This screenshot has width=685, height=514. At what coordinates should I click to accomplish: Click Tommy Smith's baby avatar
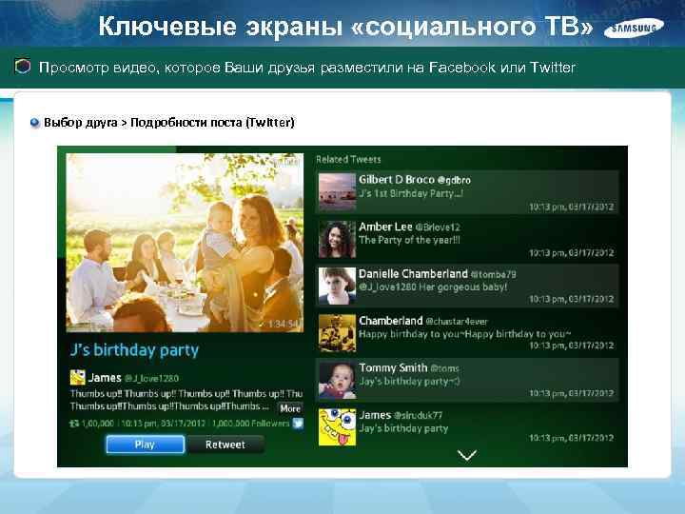coord(337,380)
